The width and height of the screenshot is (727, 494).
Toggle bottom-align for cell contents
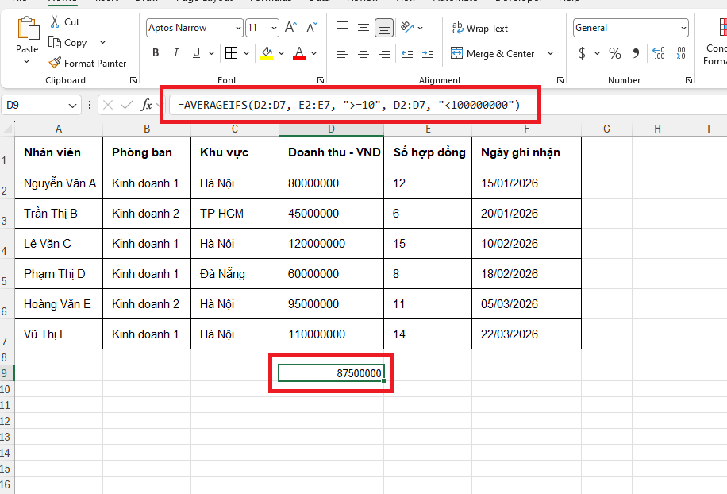click(x=384, y=27)
